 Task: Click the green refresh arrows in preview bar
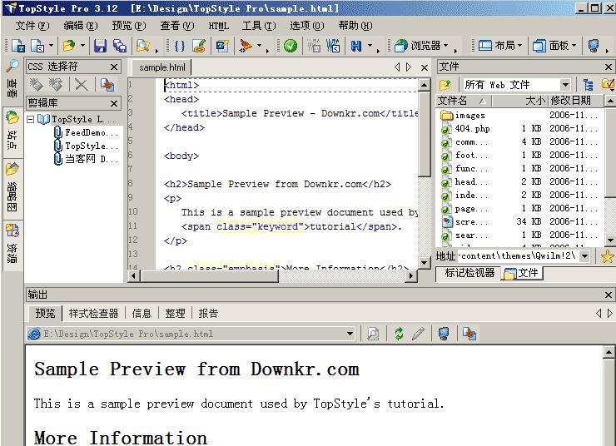(399, 334)
